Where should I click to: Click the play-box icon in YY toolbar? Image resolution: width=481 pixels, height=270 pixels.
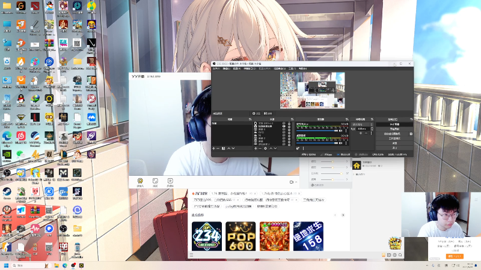coord(170,182)
